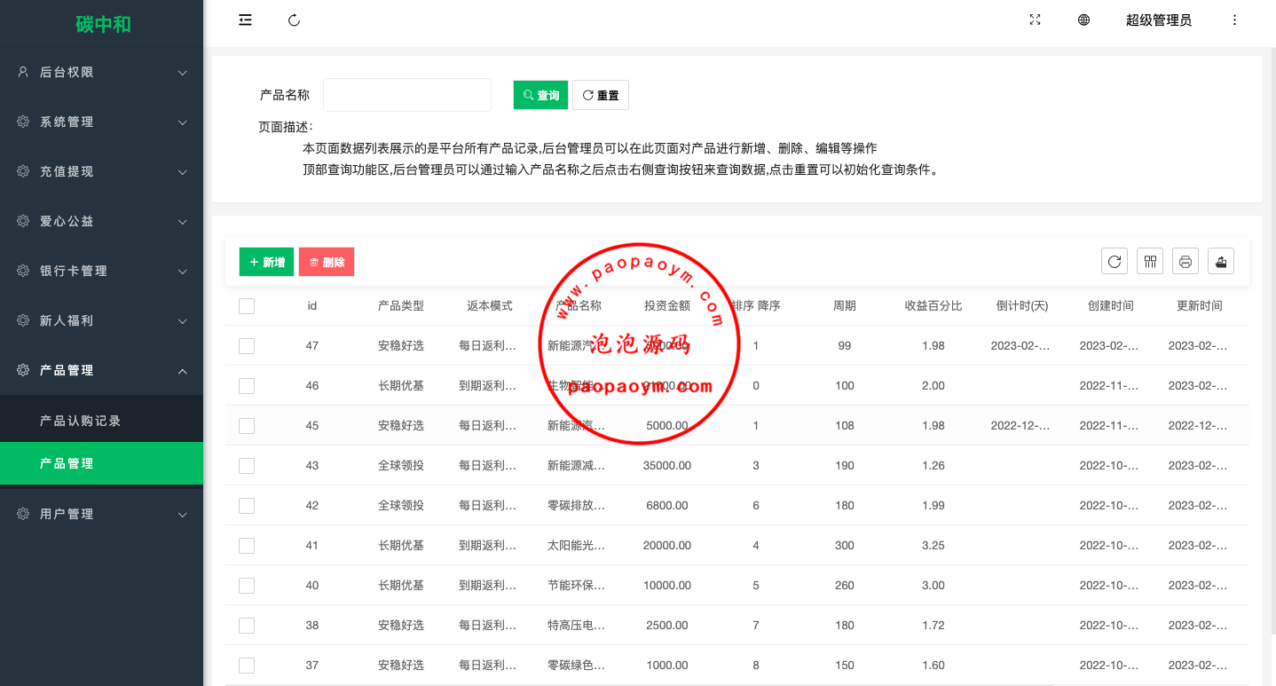Screen dimensions: 1276x686
Task: Expand the 充值提现 sidebar menu
Action: (x=101, y=172)
